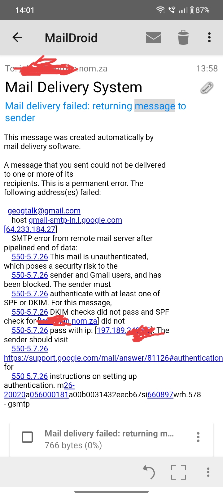Tap the Mail Delivery System sender name
Viewport: 223px width, 497px height.
[74, 87]
